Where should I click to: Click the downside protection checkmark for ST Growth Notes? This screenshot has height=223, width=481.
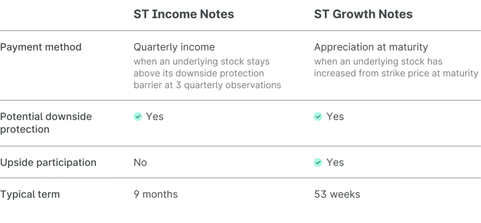coord(318,117)
